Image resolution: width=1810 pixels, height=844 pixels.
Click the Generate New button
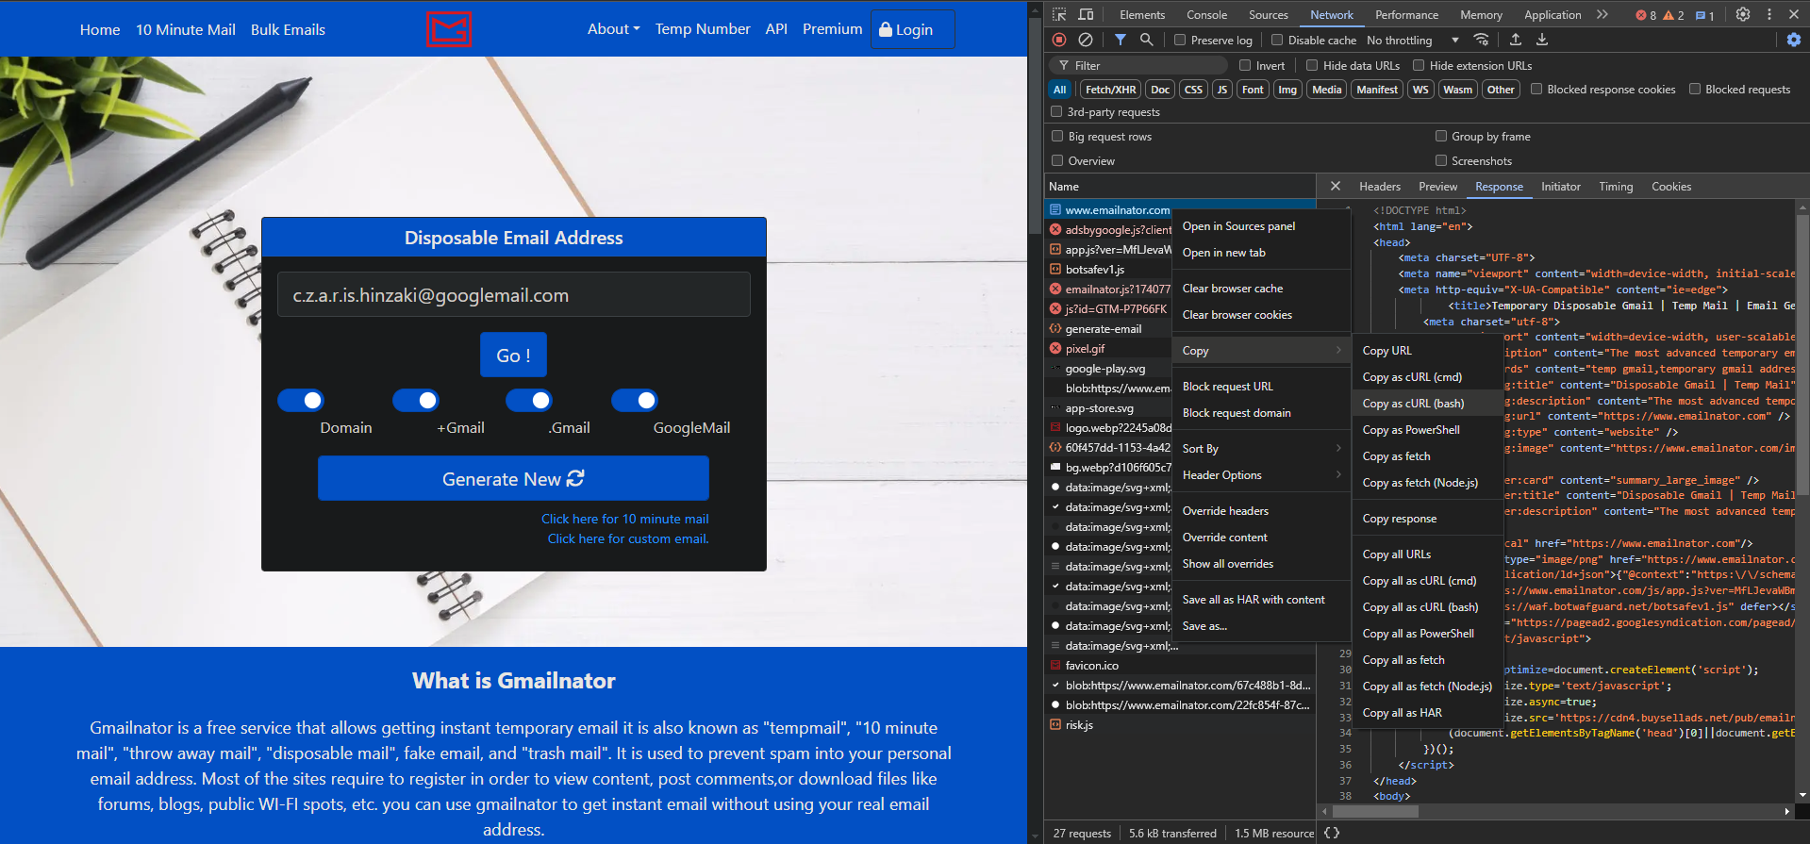point(513,479)
